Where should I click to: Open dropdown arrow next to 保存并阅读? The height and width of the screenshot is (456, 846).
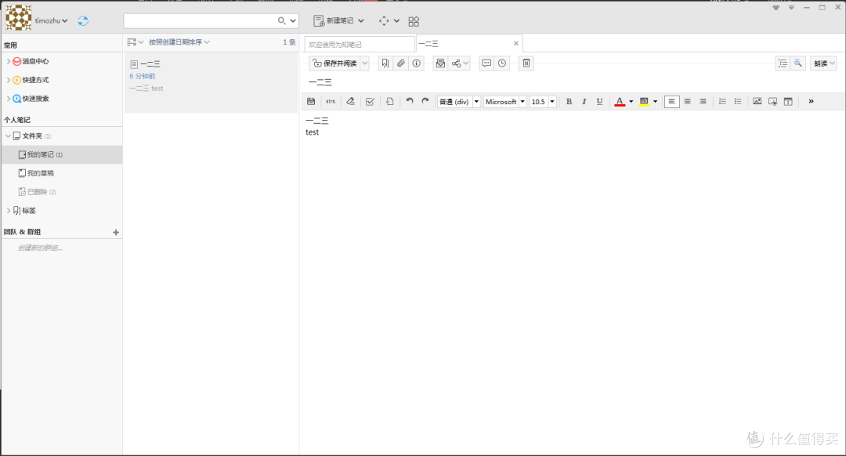[x=365, y=63]
